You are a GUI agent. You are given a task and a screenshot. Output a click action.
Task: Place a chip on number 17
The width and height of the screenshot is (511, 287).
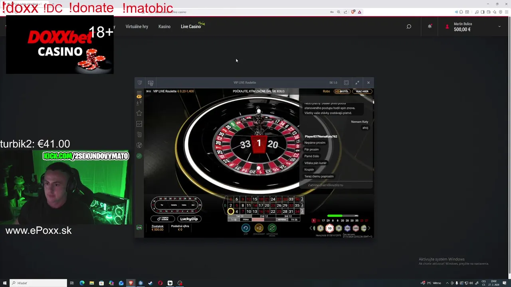[261, 205]
